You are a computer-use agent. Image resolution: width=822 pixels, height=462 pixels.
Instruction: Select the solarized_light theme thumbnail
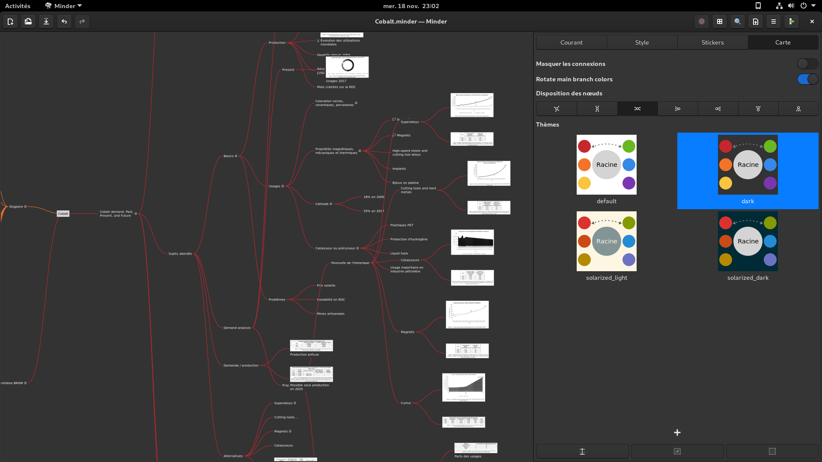[606, 241]
